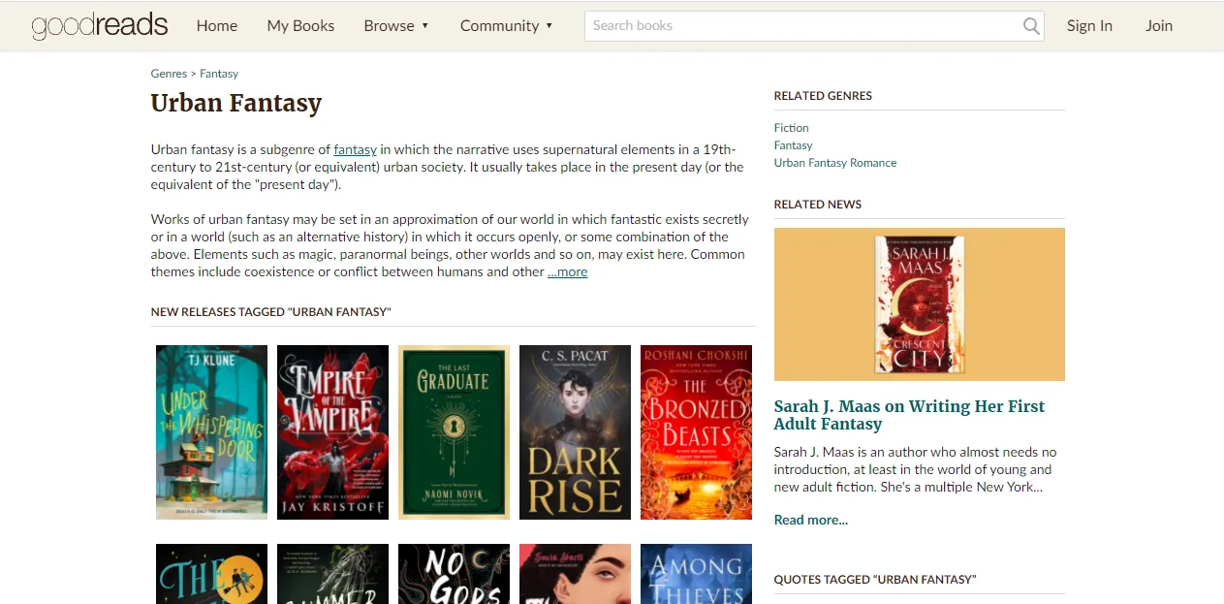Open Among Thieves book cover
Screen dimensions: 1224x604
pos(696,574)
